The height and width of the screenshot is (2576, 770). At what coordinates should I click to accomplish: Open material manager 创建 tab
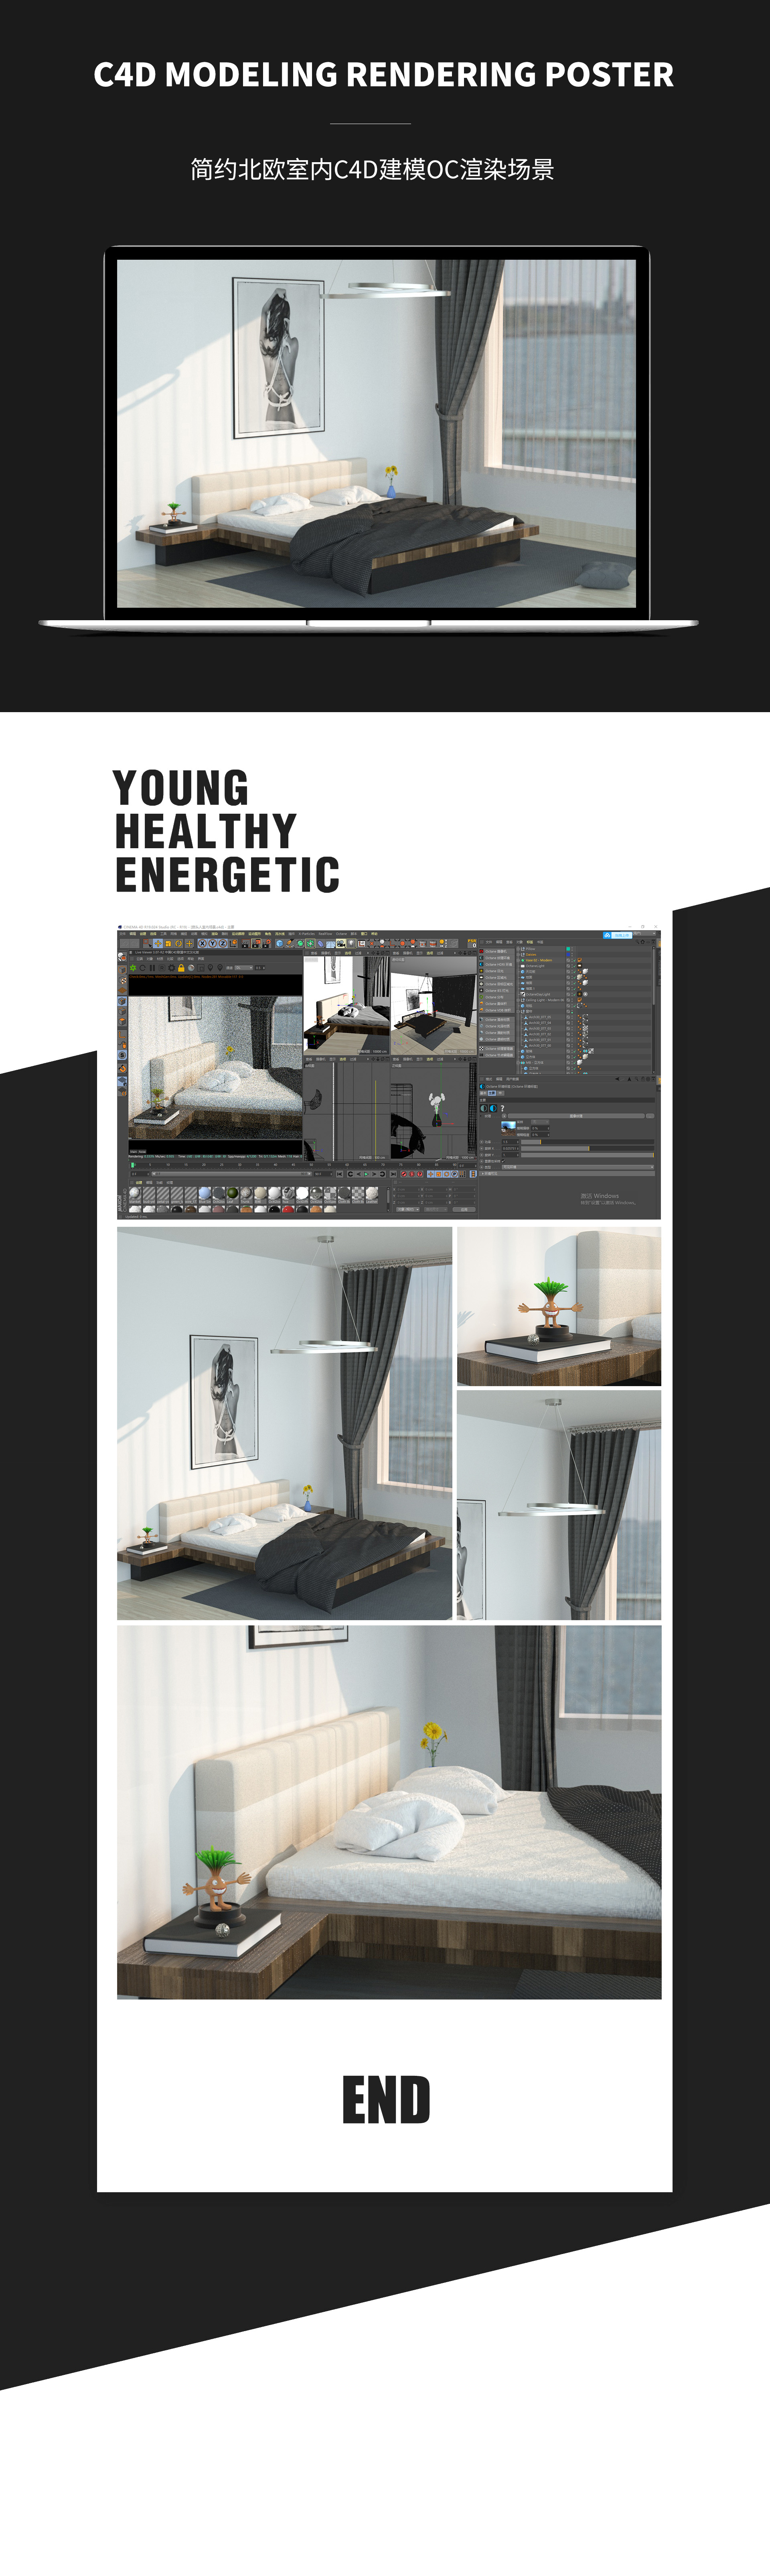(139, 1183)
